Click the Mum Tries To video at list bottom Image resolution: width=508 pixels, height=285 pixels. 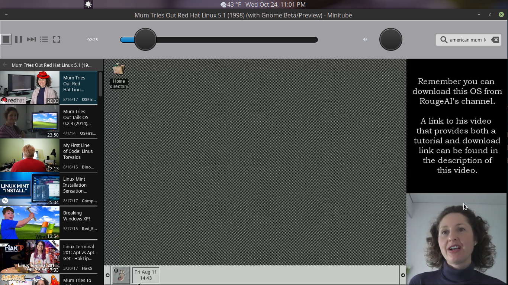click(49, 279)
